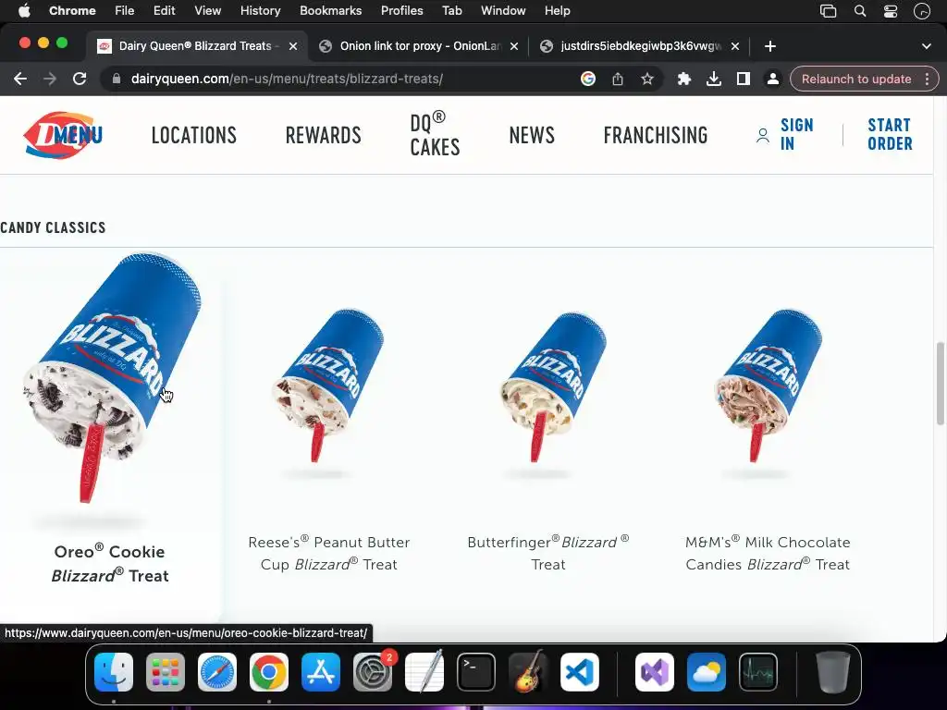
Task: Open Safari from the dock
Action: tap(217, 672)
